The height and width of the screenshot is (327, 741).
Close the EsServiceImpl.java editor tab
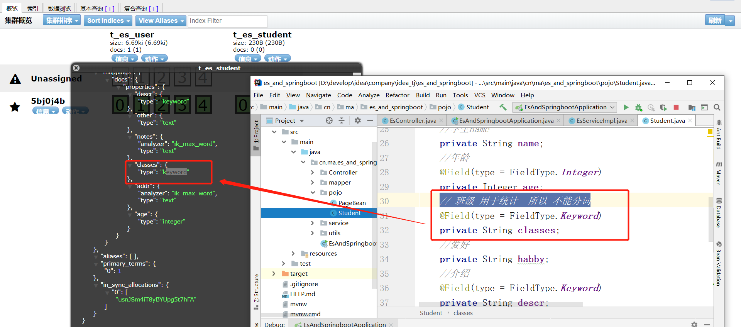632,120
